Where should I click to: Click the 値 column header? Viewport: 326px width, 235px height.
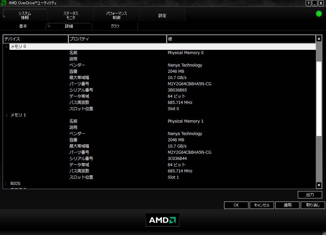[241, 39]
